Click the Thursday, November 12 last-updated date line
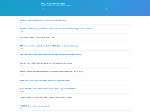Screen dimensions: 150x112 click(x=56, y=6)
